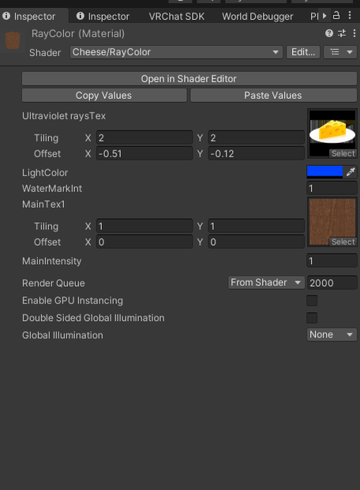Pick LightColor with the eyedropper icon
Image resolution: width=360 pixels, height=490 pixels.
(x=351, y=171)
